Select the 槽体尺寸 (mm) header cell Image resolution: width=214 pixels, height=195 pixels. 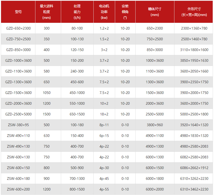155,12
